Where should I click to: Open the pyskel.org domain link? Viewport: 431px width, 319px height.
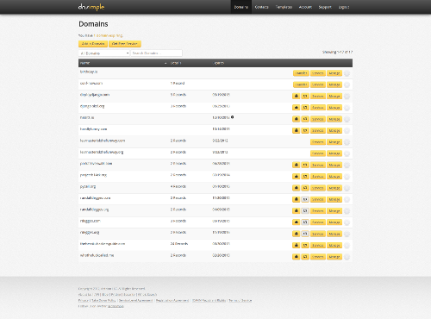88,186
